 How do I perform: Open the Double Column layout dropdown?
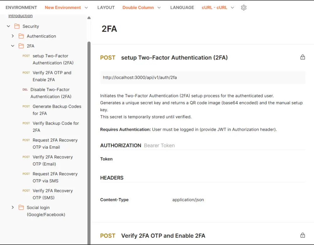[141, 8]
